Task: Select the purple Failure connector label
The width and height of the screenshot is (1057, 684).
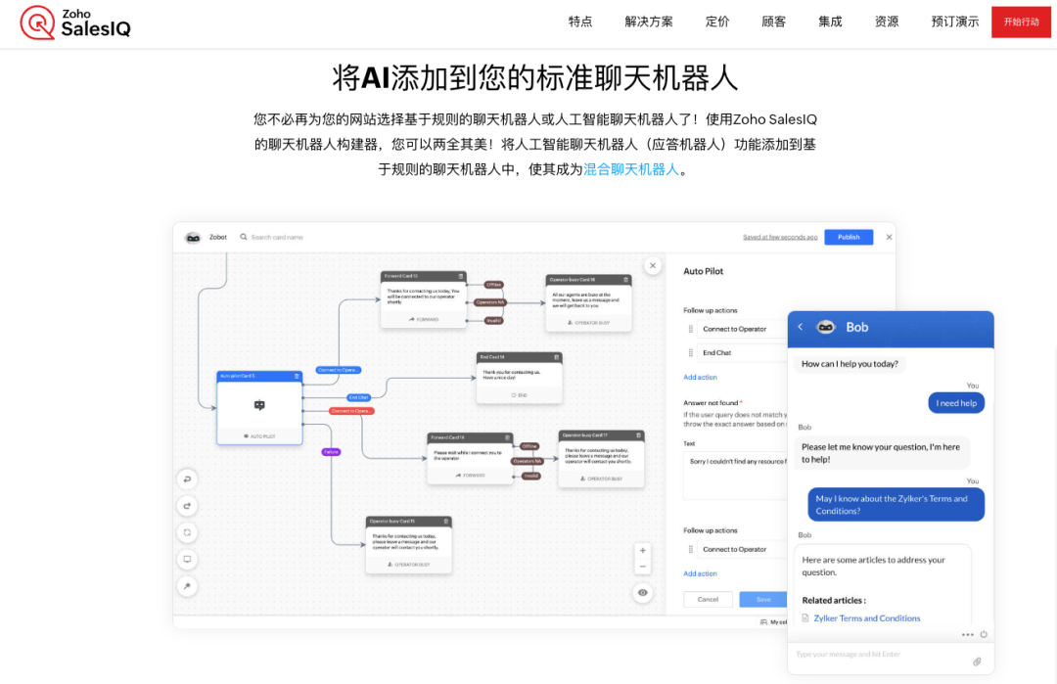Action: [331, 452]
